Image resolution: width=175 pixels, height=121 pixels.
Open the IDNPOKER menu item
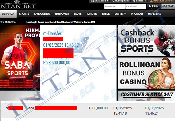pyautogui.click(x=62, y=14)
